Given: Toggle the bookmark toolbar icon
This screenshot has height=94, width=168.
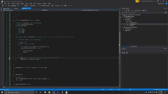Looking at the screenshot, I should (65, 6).
